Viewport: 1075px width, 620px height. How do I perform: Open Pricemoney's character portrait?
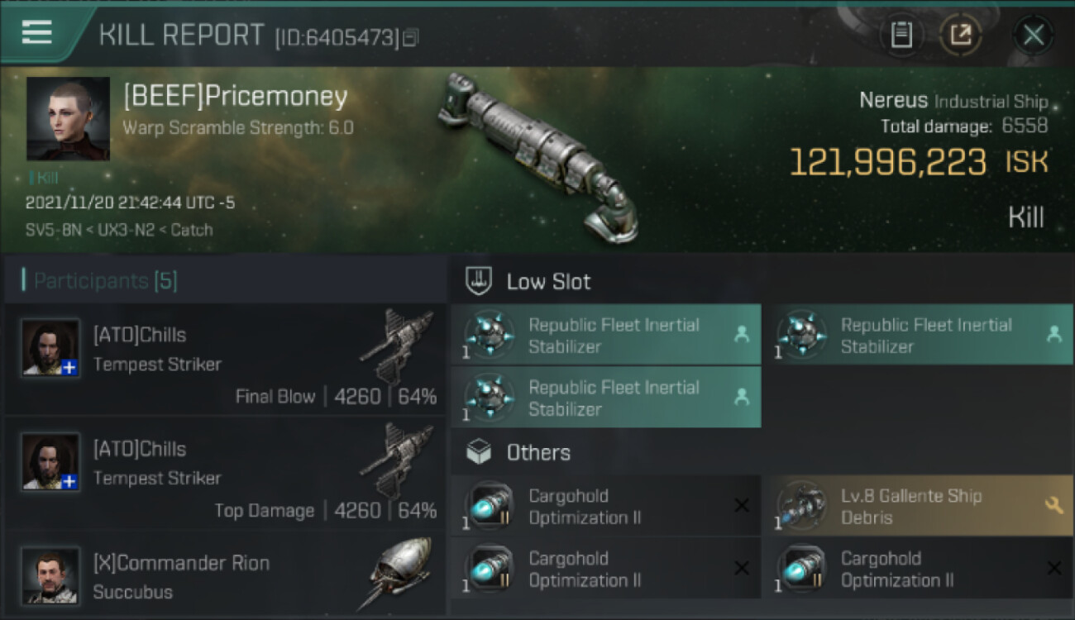[x=68, y=118]
